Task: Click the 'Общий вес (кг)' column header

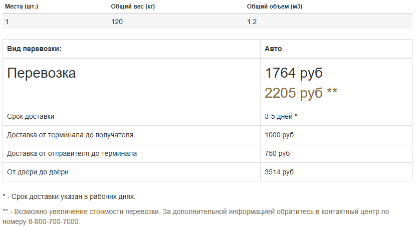Action: tap(133, 7)
